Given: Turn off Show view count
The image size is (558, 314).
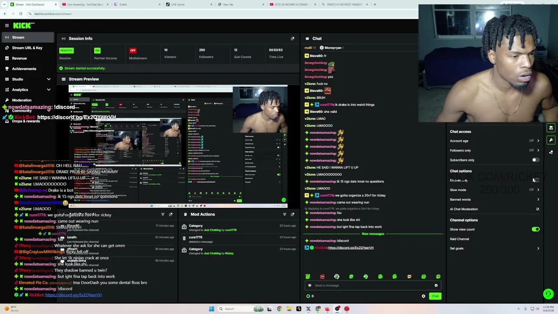Looking at the screenshot, I should (535, 229).
